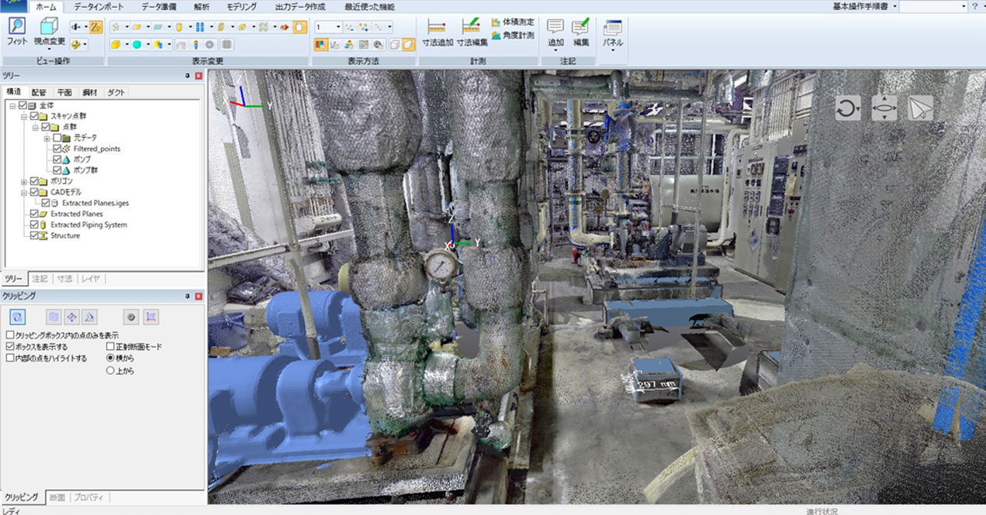This screenshot has width=986, height=515.
Task: Select the 上から radio button
Action: (x=110, y=370)
